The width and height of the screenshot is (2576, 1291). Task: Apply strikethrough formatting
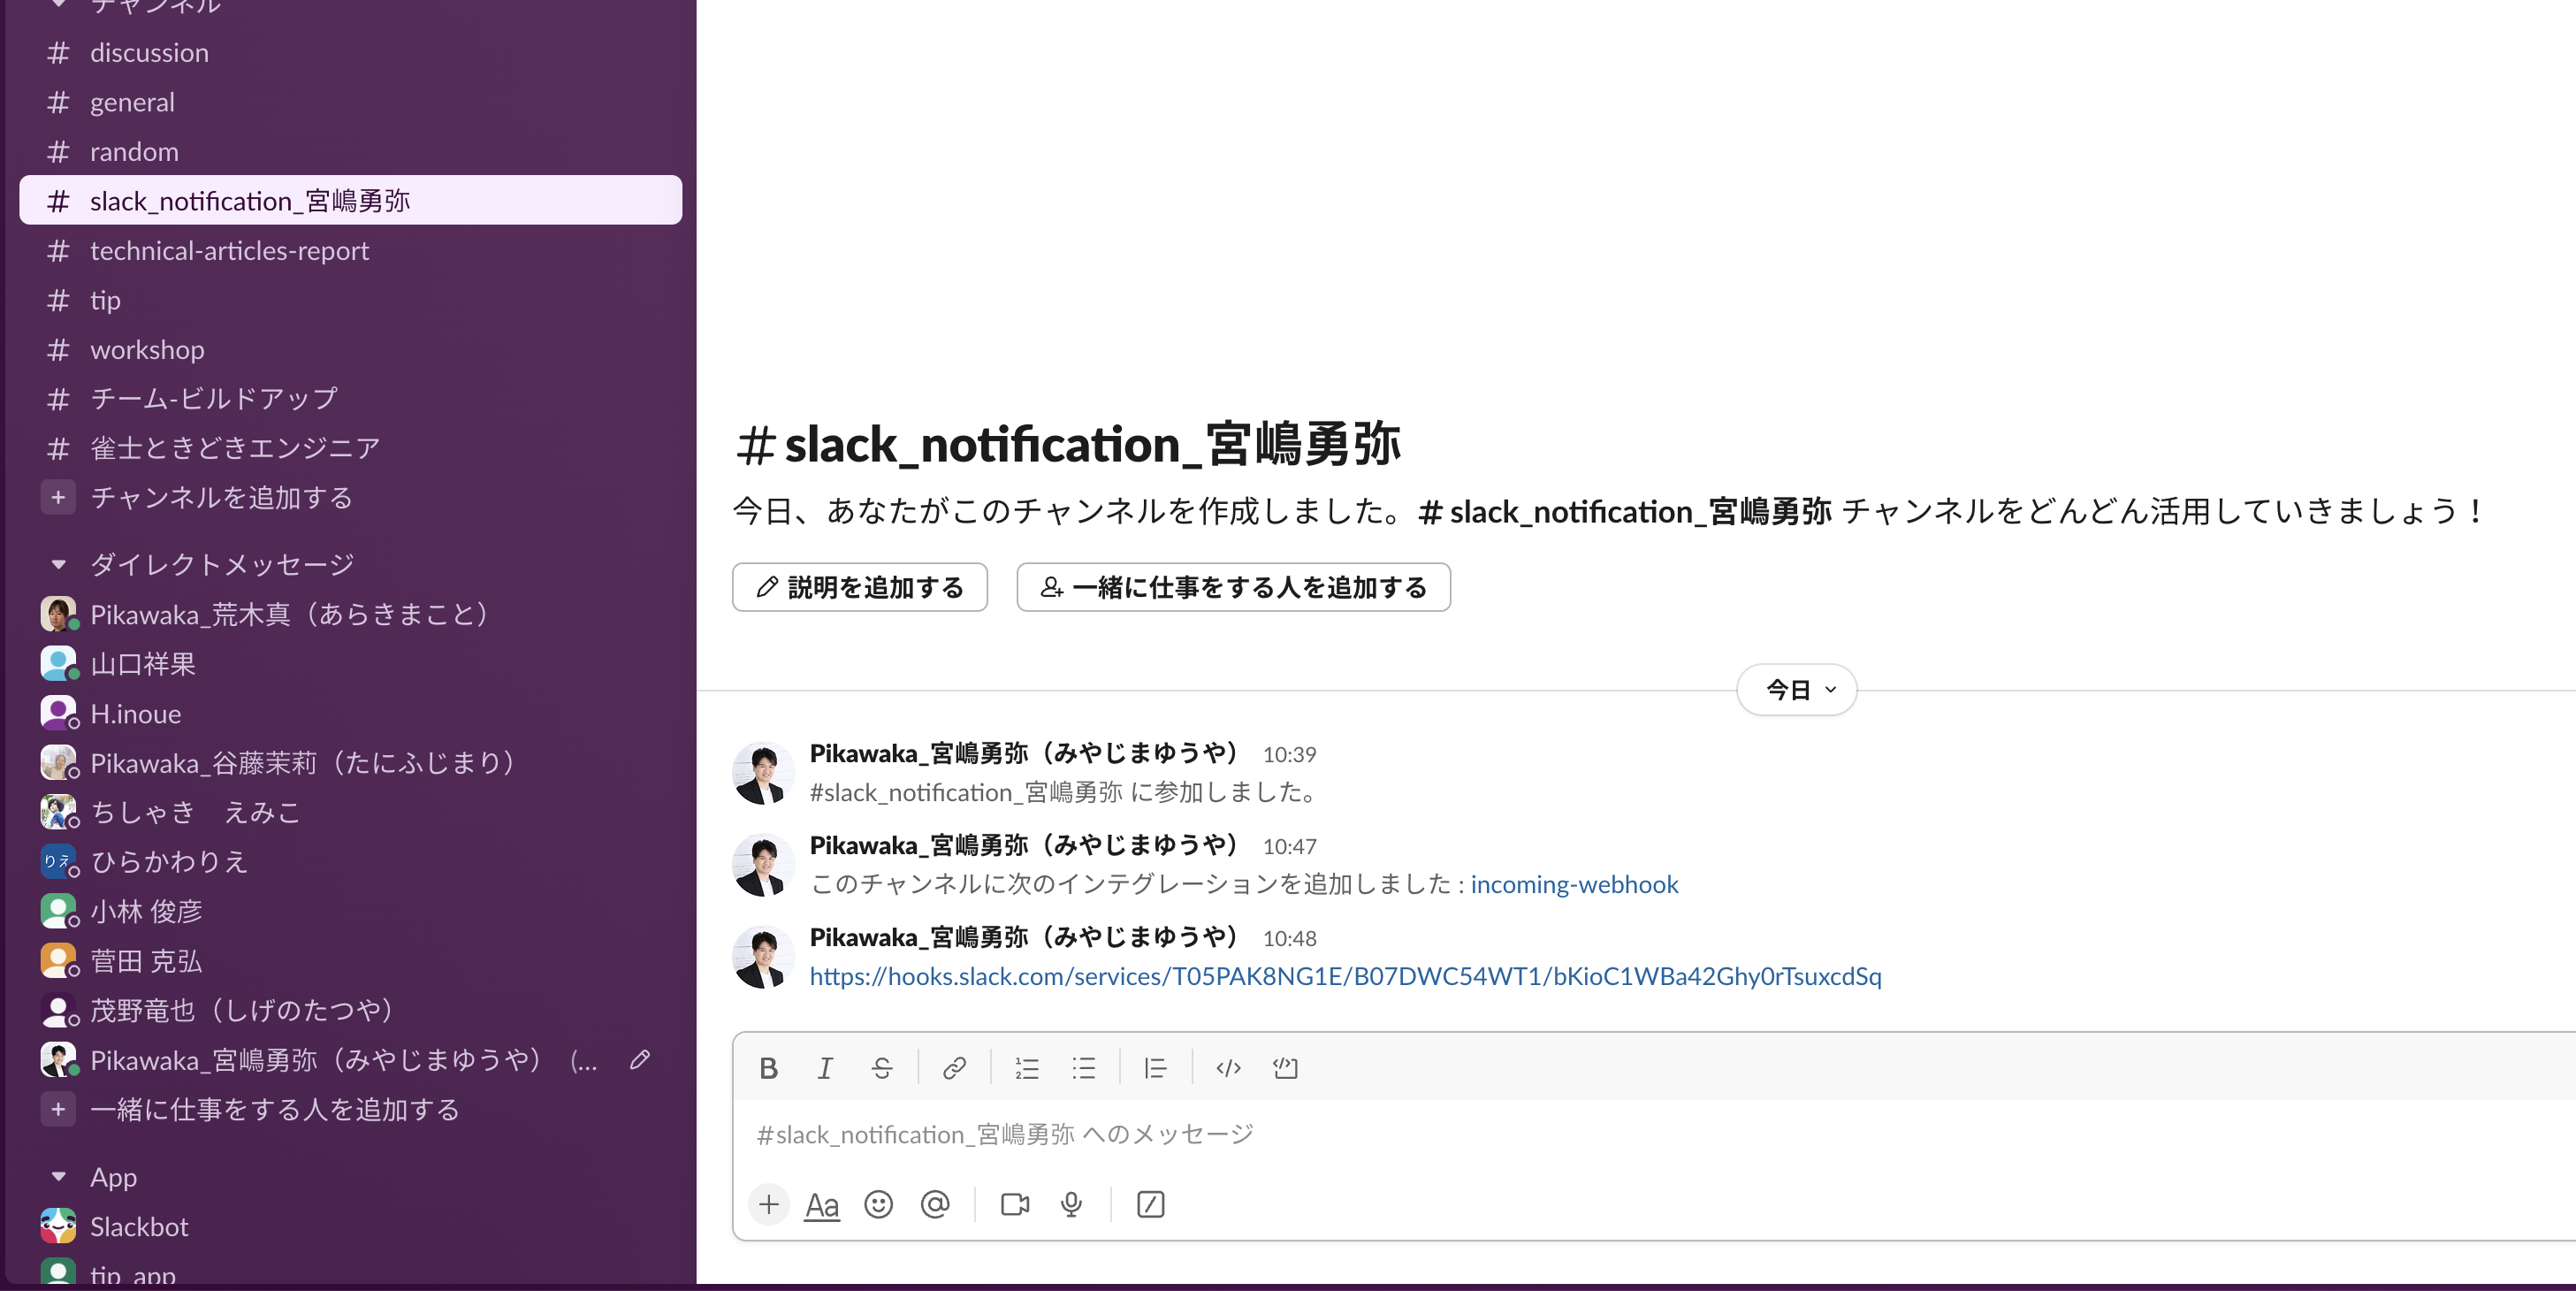[x=881, y=1068]
